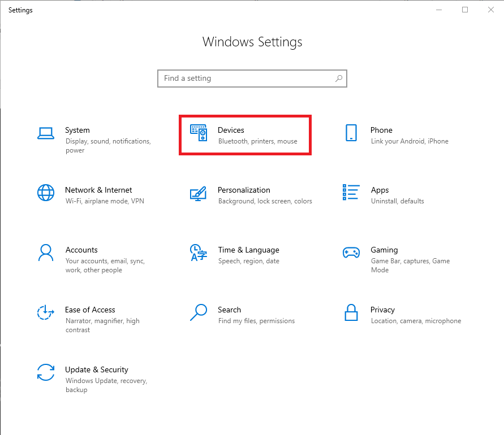
Task: Click 'Link your Android, iPhone' description
Action: (410, 141)
